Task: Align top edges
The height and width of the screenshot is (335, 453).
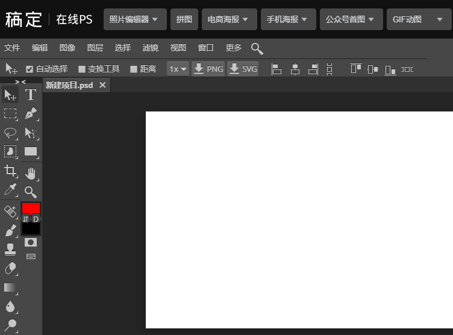Action: pos(356,69)
